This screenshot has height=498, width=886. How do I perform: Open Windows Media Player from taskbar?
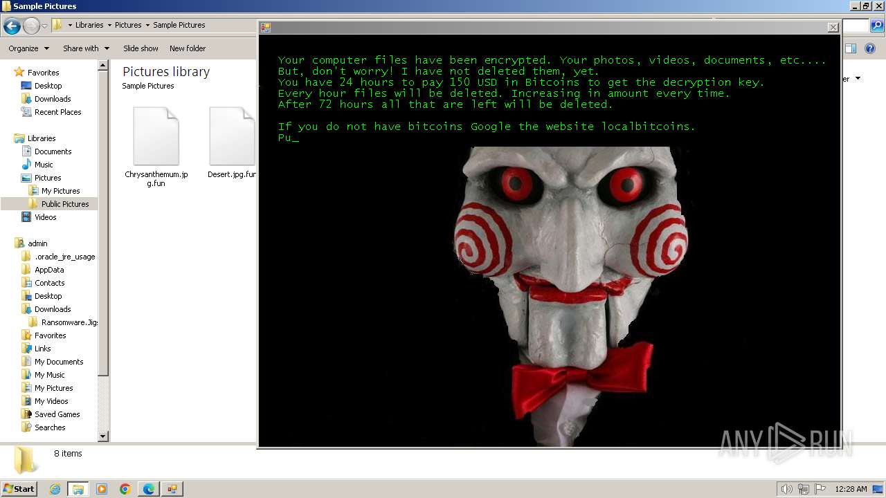(x=101, y=489)
